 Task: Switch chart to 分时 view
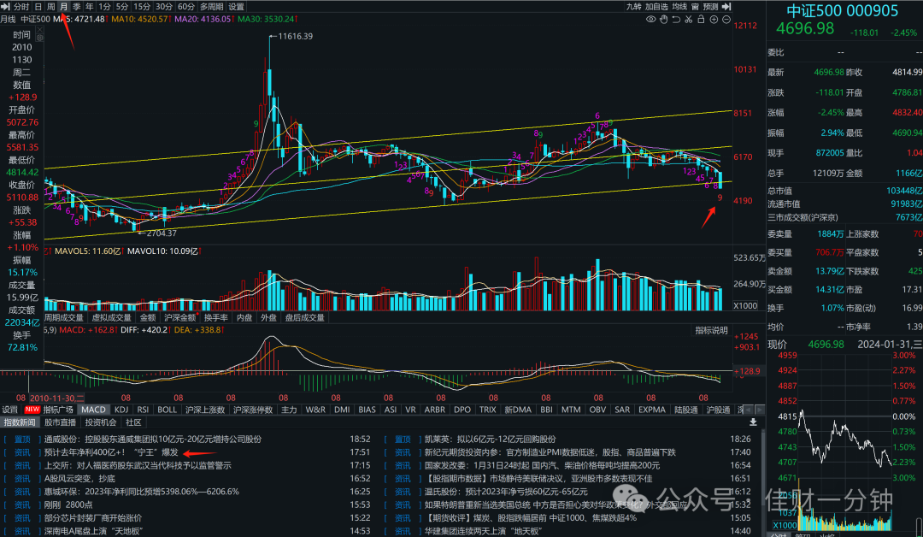21,7
